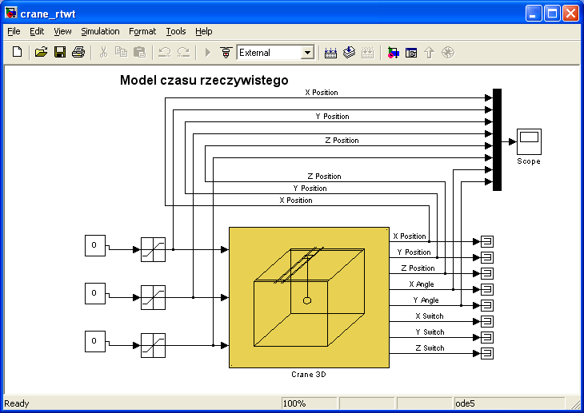Open the Help menu
Screen dimensions: 584x413
[204, 31]
